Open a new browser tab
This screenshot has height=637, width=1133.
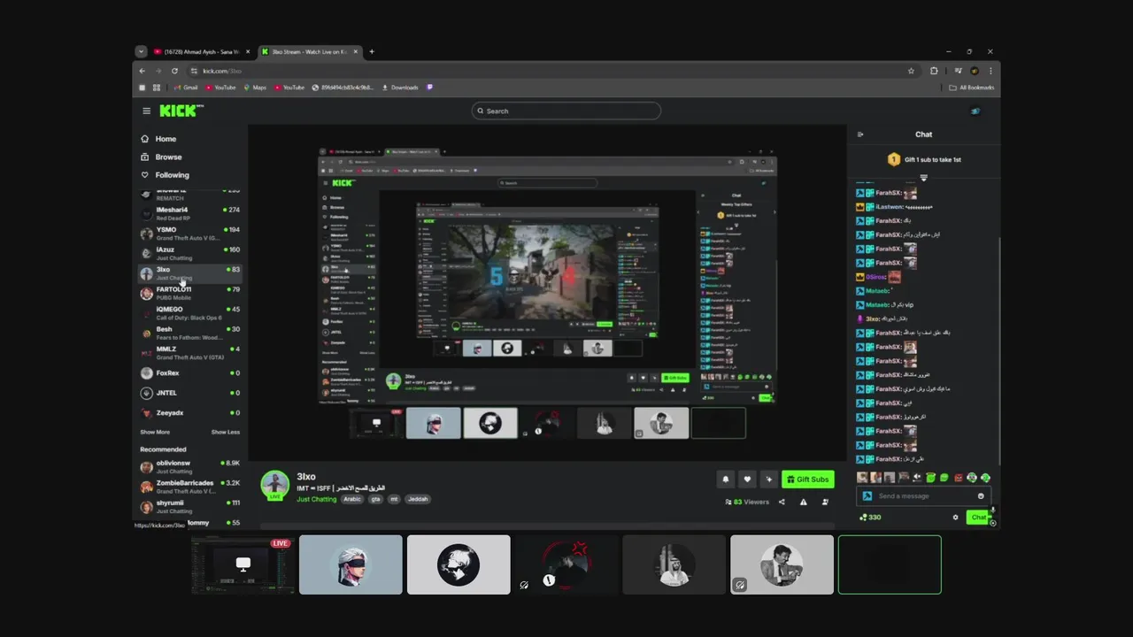click(x=372, y=51)
